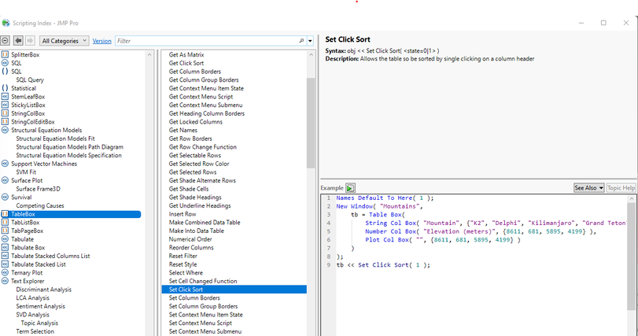The image size is (638, 336).
Task: Click the parentheses icon beside Statistical
Action: click(6, 88)
